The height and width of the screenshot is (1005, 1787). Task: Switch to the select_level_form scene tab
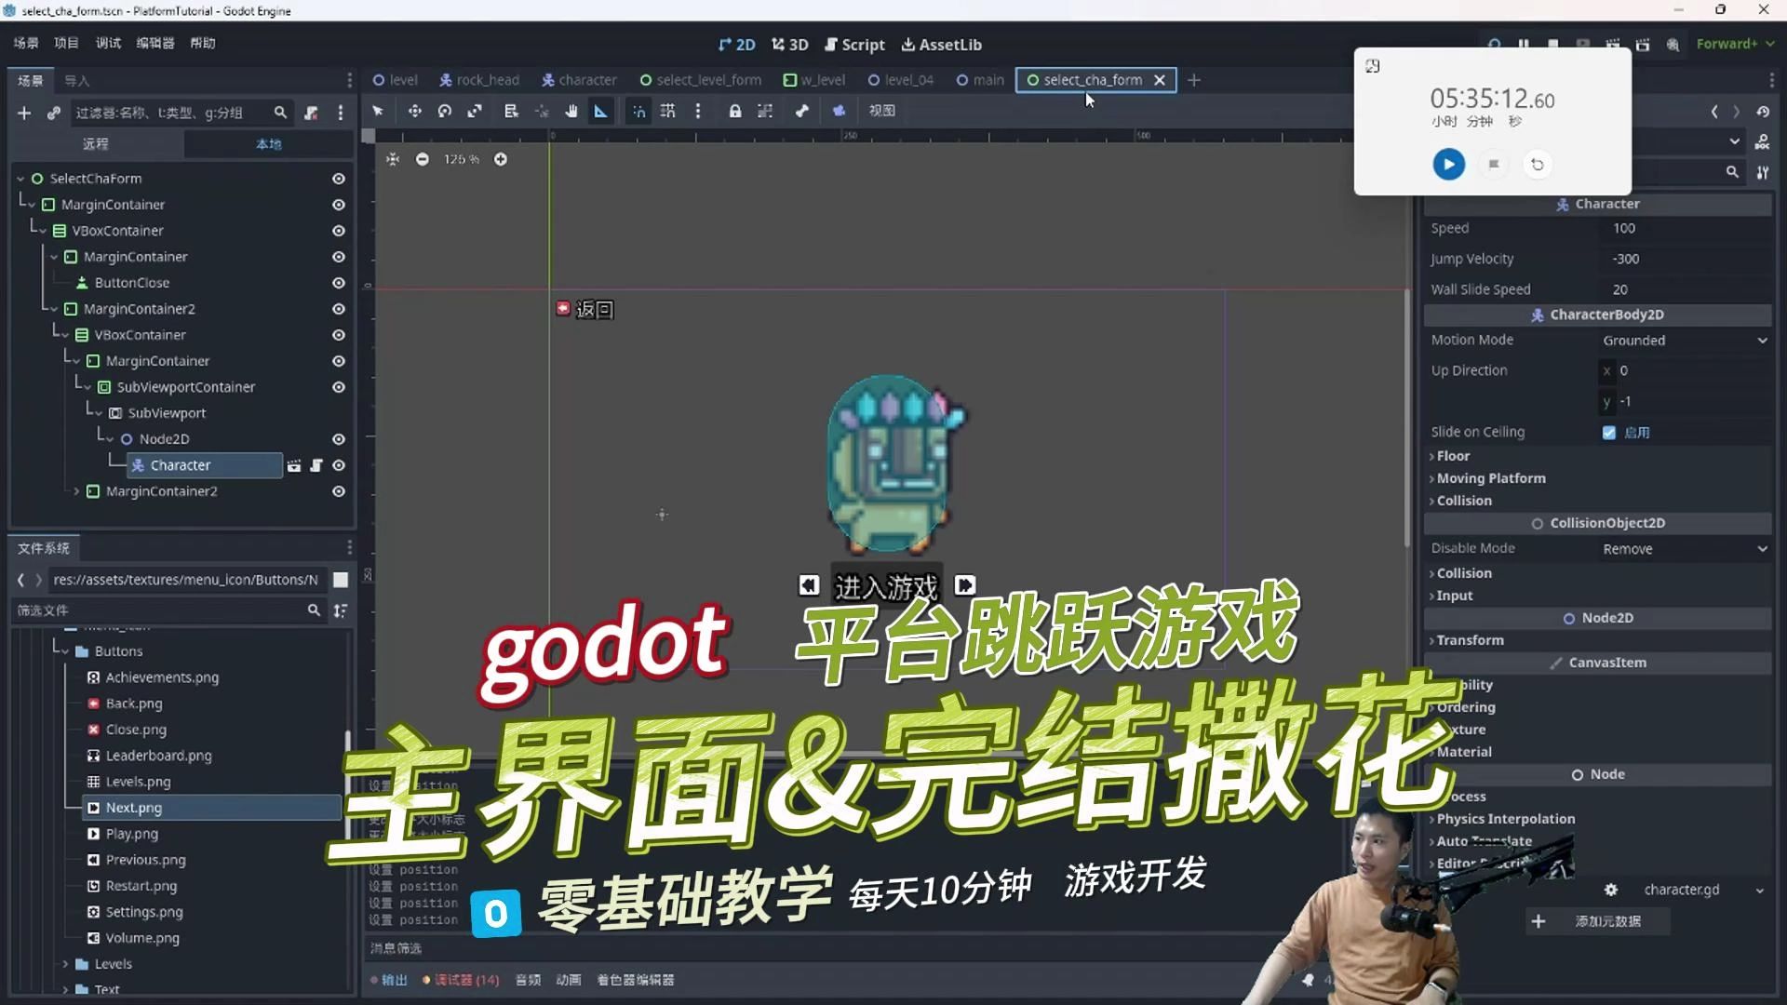coord(700,80)
